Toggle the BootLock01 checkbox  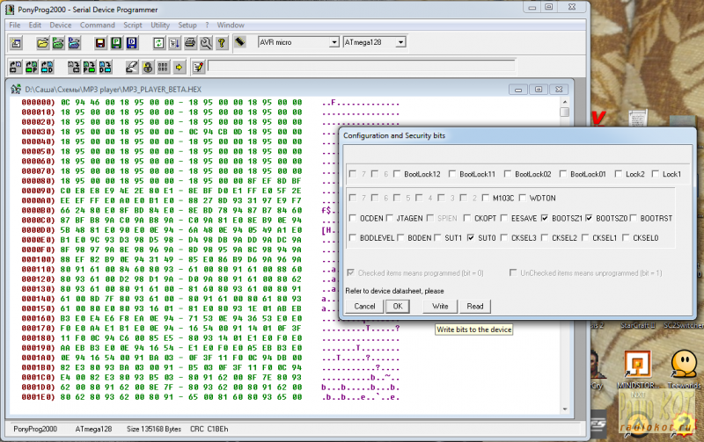(563, 174)
